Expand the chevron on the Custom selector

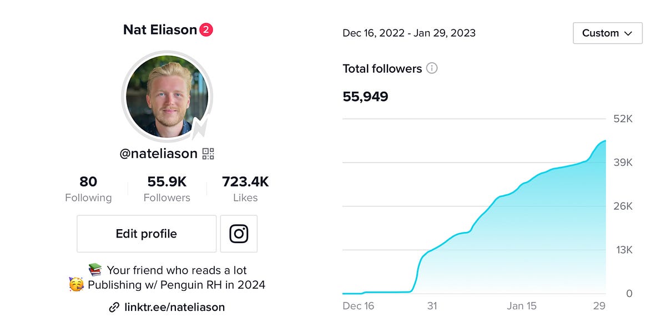point(628,33)
